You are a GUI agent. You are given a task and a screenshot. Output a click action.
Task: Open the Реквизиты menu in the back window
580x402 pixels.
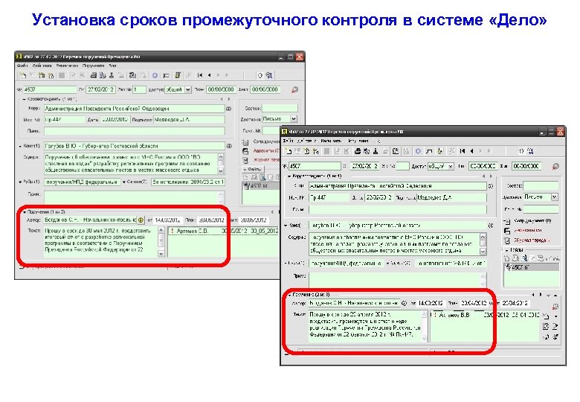[67, 66]
